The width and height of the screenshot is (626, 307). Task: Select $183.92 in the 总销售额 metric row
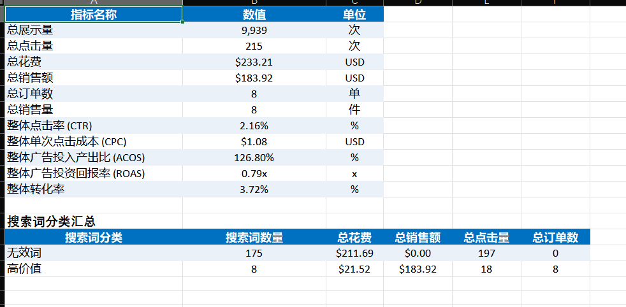(254, 78)
